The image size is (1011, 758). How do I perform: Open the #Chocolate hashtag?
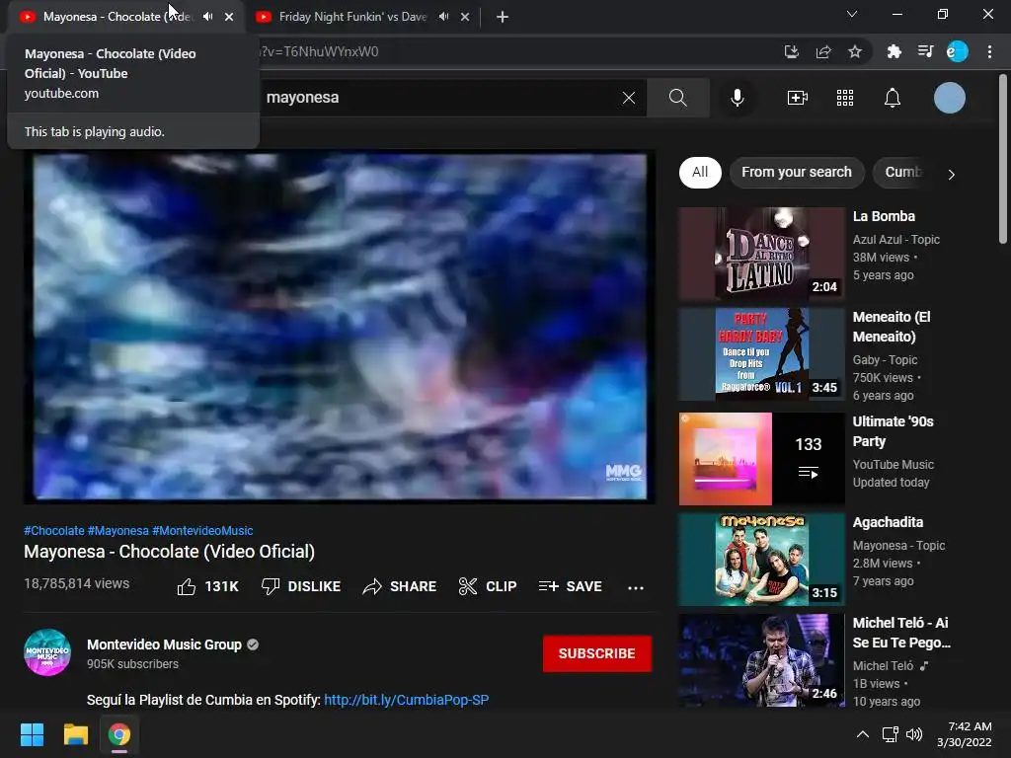click(54, 530)
